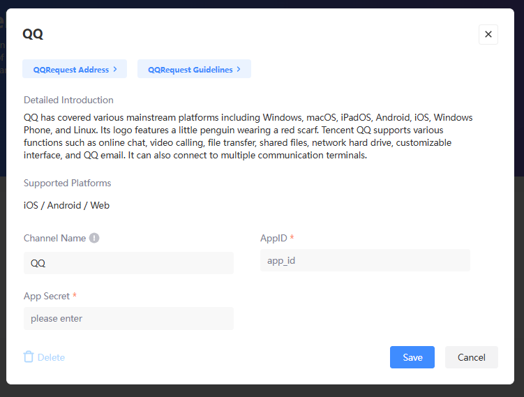Click the Detailed Introduction heading

pos(68,100)
